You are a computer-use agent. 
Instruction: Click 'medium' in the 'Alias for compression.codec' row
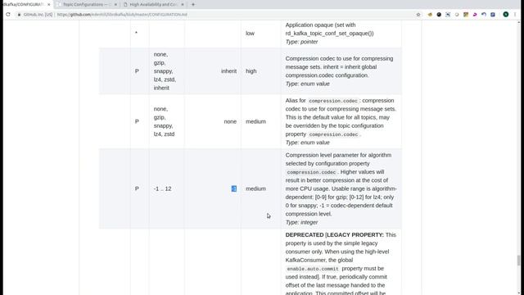tap(255, 121)
